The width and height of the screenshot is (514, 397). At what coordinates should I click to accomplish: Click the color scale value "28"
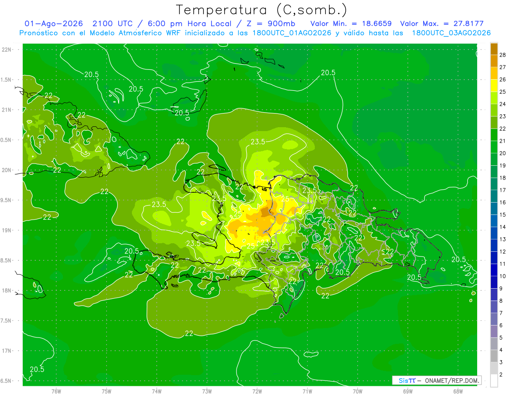coord(502,55)
